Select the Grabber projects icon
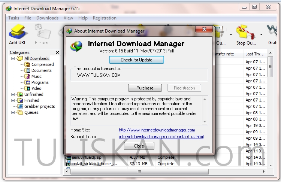The image size is (281, 182). 20,106
